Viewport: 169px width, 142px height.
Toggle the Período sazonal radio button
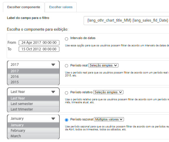point(66,120)
